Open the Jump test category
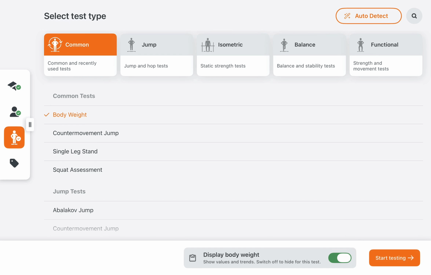Image resolution: width=431 pixels, height=275 pixels. point(157,55)
